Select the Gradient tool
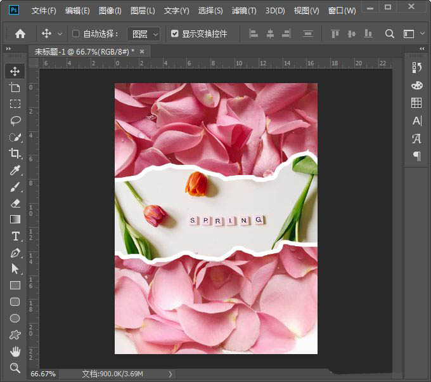The width and height of the screenshot is (431, 382). 15,220
